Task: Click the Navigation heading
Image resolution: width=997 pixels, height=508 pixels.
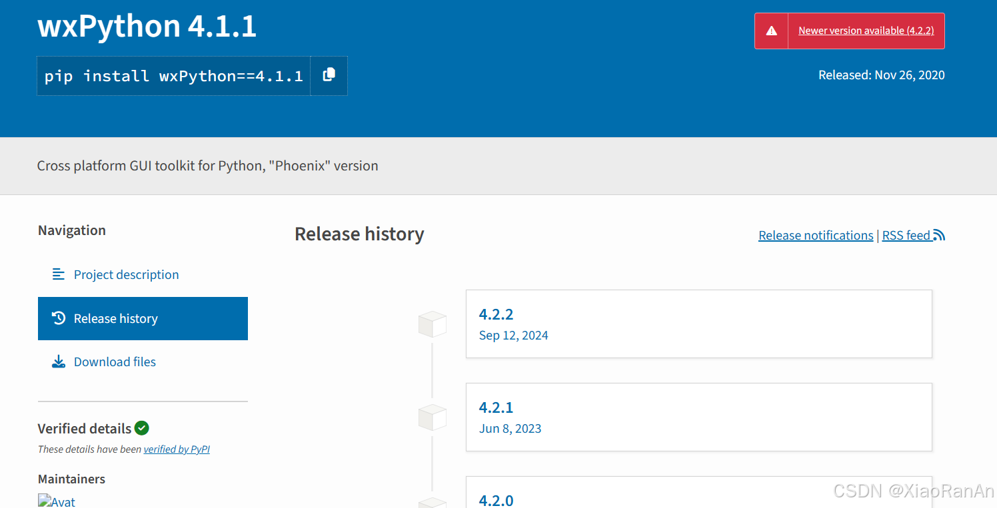Action: coord(72,230)
